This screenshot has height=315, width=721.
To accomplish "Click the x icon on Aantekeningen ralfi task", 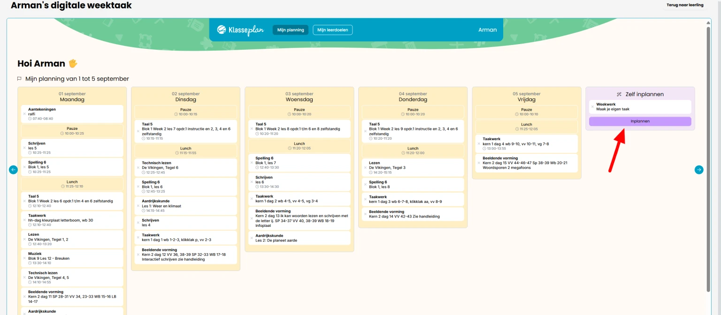I will click(24, 114).
